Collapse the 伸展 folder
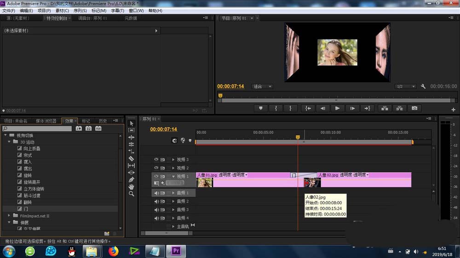The height and width of the screenshot is (258, 460). (9, 222)
